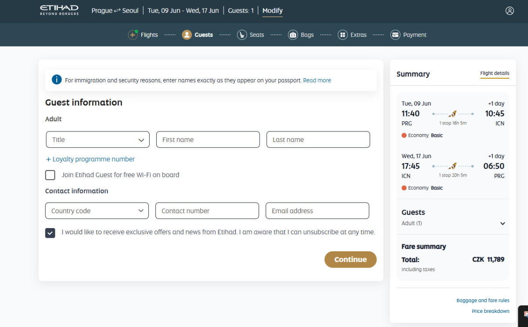The height and width of the screenshot is (327, 528).
Task: Open the user profile account icon
Action: (x=510, y=11)
